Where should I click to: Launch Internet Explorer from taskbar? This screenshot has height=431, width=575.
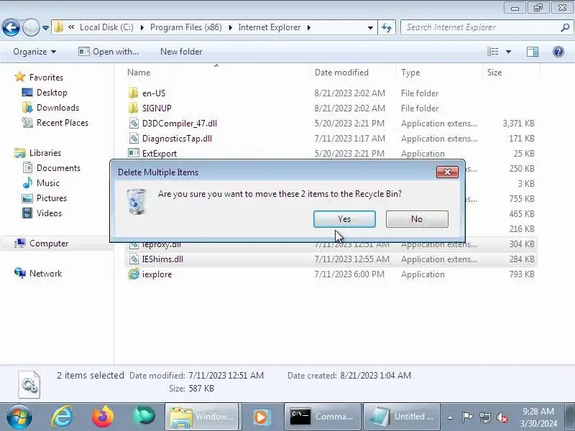coord(62,417)
